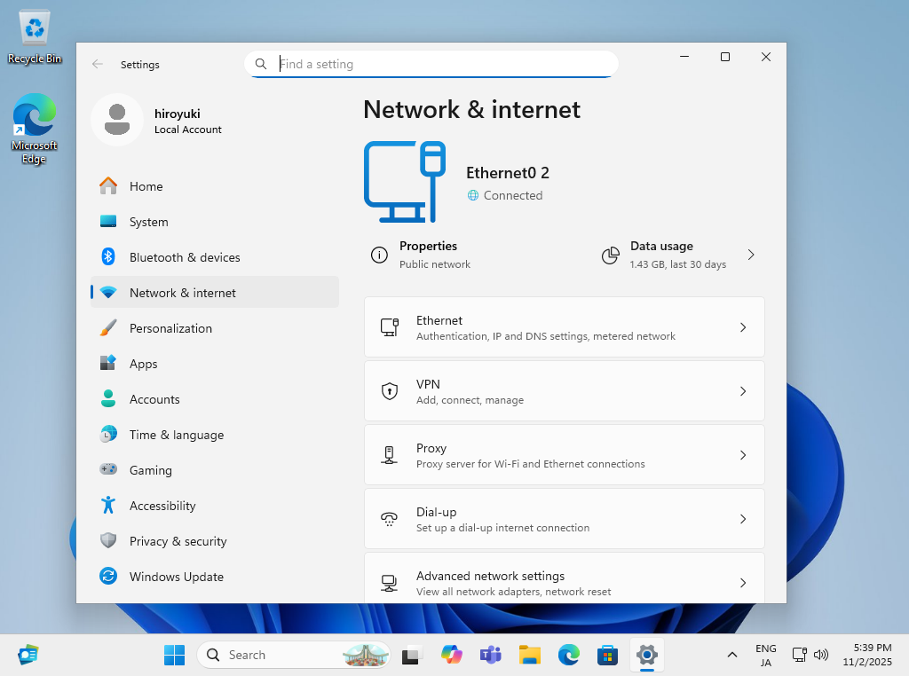Click the Accessibility icon in the sidebar

pos(108,505)
